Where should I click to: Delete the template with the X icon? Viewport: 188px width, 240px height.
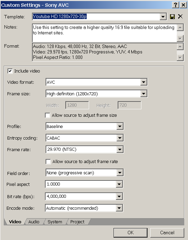(181, 16)
